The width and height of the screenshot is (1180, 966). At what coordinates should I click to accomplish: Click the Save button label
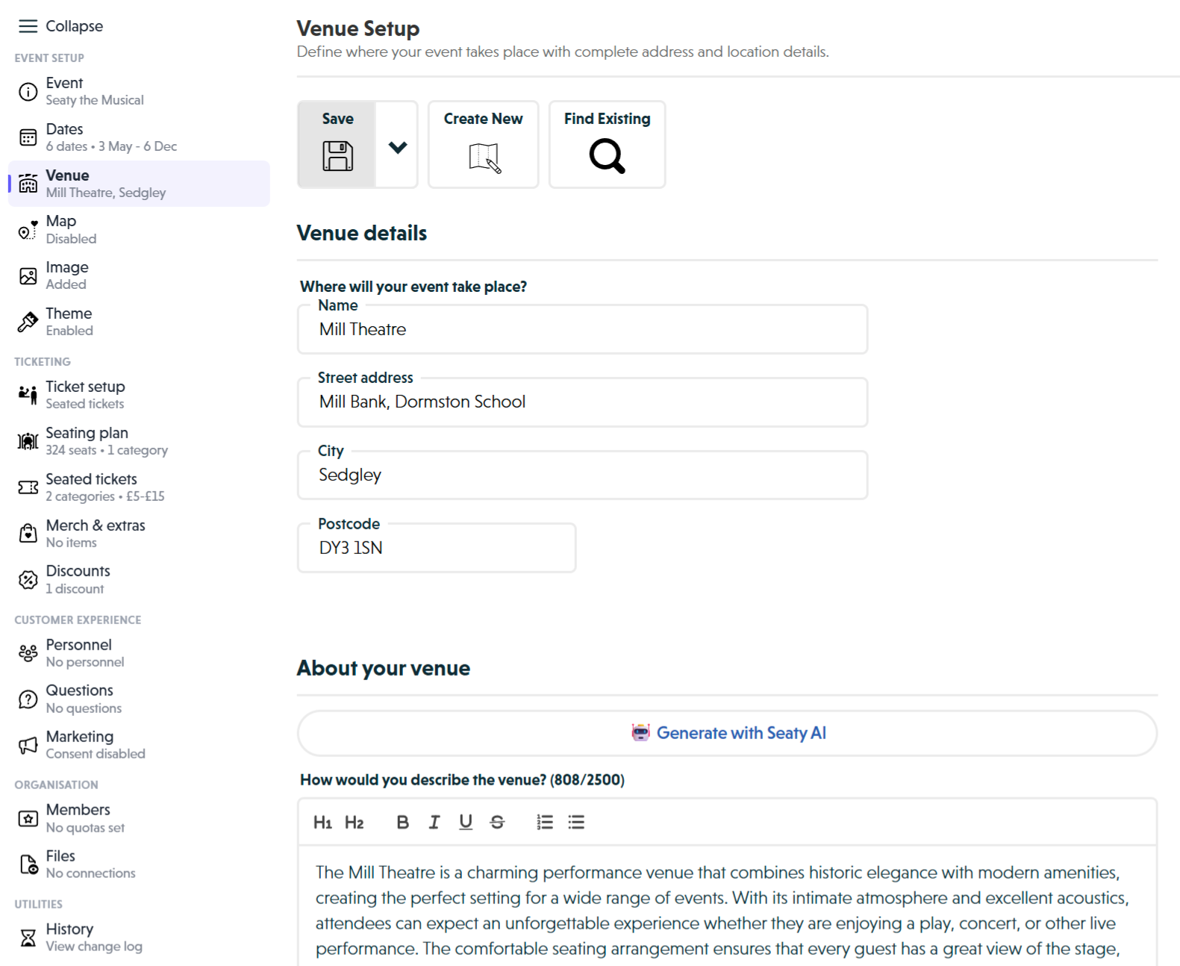pyautogui.click(x=337, y=119)
